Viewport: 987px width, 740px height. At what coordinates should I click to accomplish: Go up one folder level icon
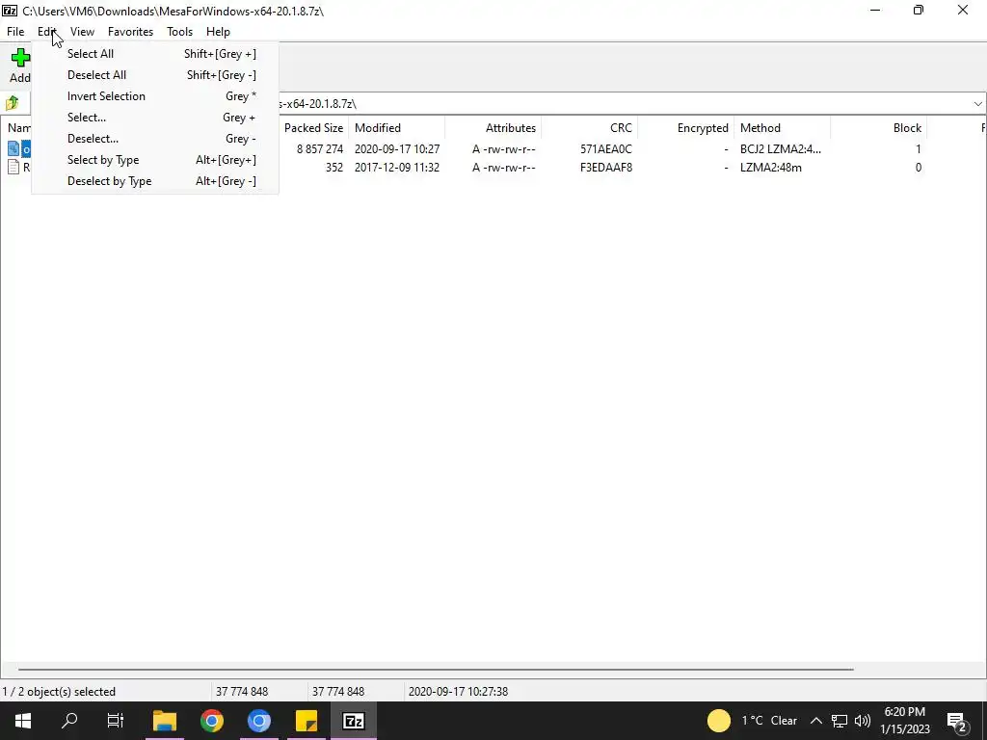click(x=12, y=103)
